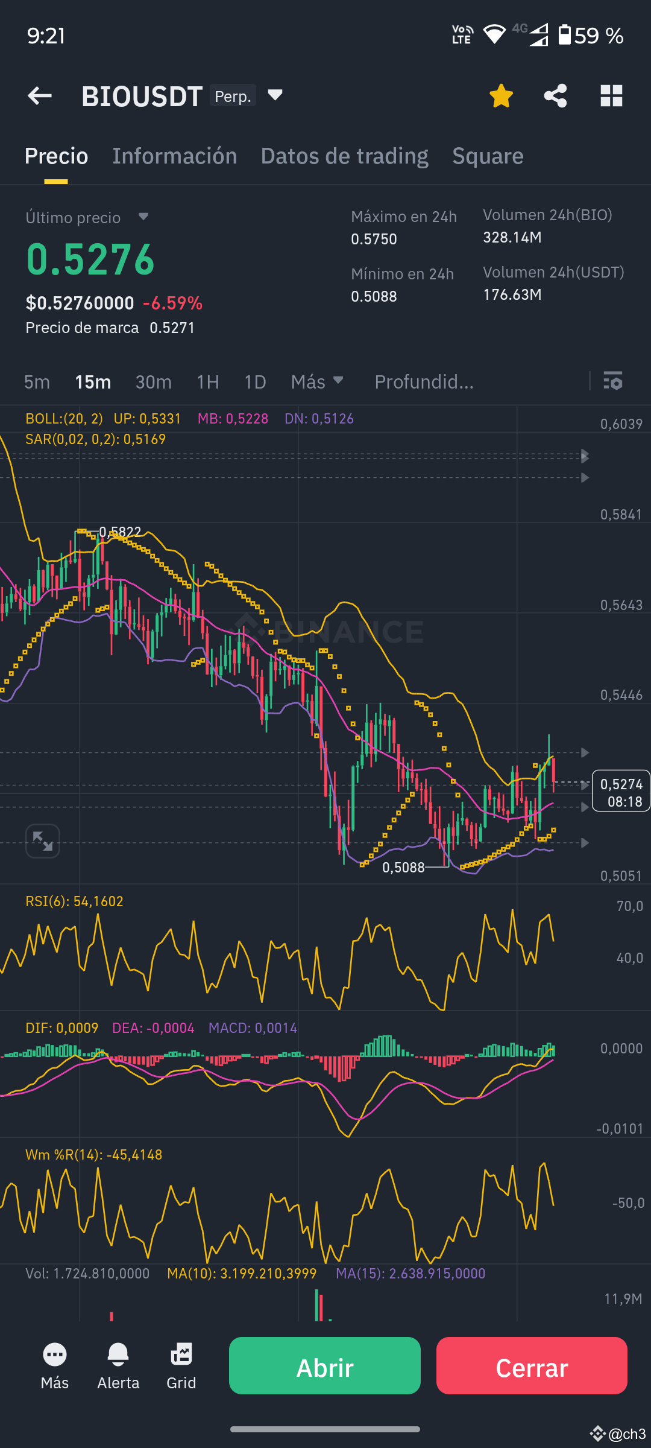This screenshot has width=651, height=1448.
Task: Select the 1D timeframe
Action: point(255,382)
